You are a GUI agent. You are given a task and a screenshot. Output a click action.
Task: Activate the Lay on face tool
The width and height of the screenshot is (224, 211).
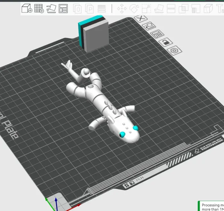pos(159,9)
